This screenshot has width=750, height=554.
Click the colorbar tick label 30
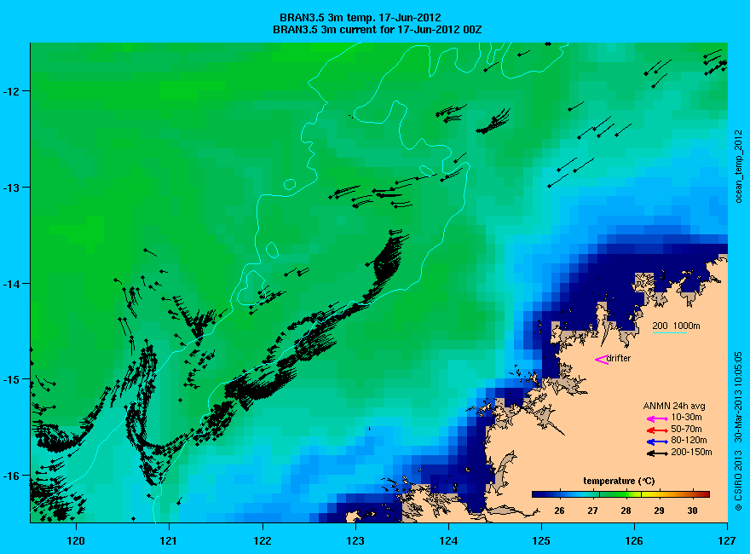pos(693,511)
